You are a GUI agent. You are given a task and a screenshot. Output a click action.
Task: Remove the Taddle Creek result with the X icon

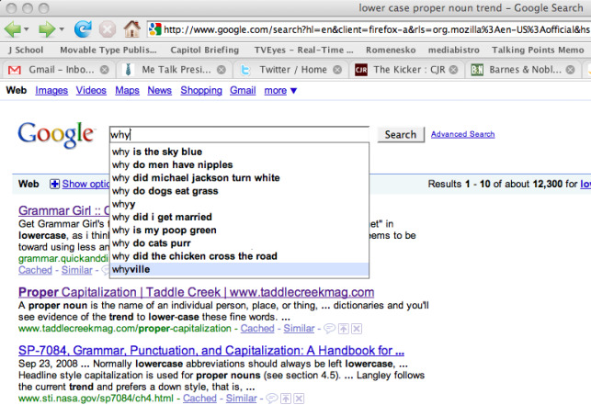356,328
